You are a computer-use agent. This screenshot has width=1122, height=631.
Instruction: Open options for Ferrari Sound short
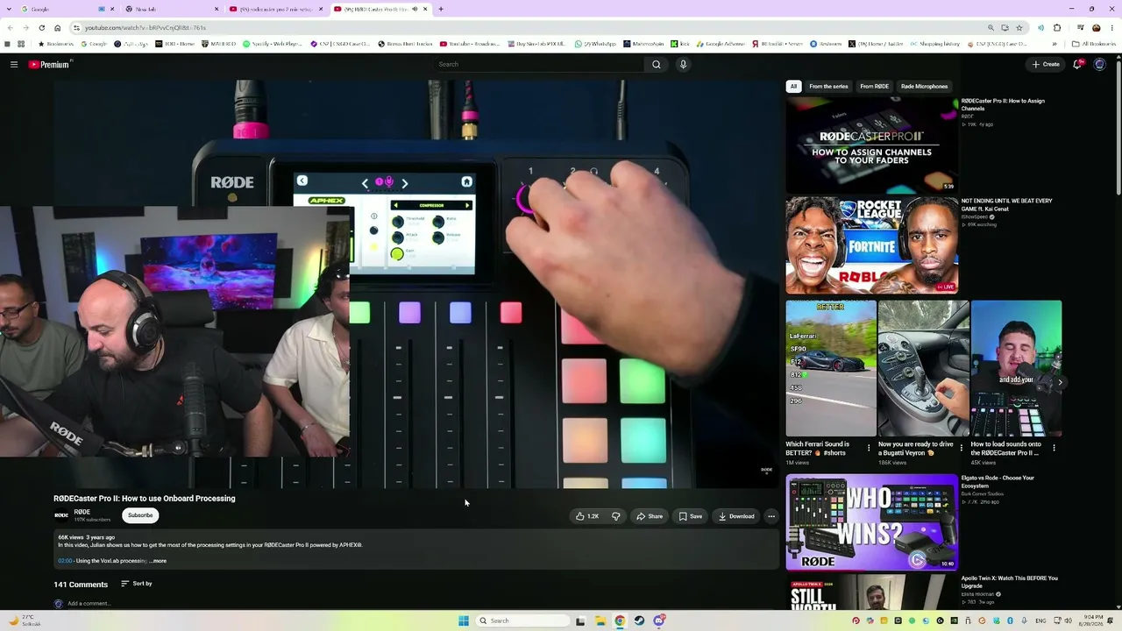869,448
